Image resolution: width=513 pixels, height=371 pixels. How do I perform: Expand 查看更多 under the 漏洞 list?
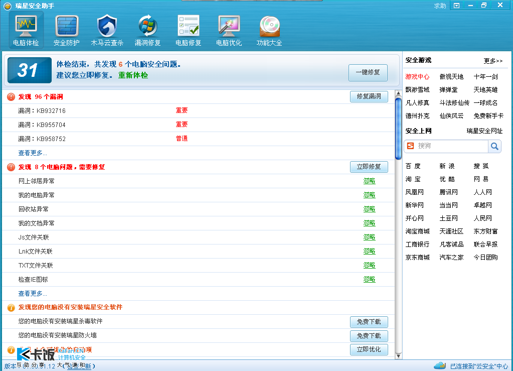(33, 153)
